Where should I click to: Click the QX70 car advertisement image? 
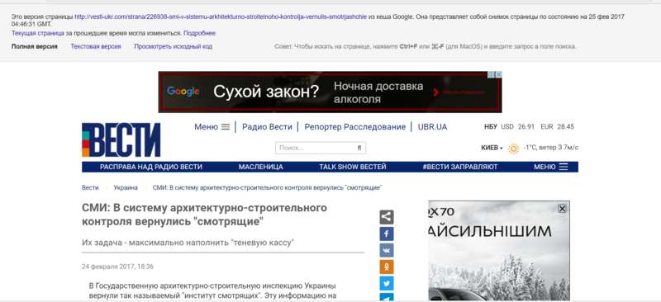click(x=499, y=251)
